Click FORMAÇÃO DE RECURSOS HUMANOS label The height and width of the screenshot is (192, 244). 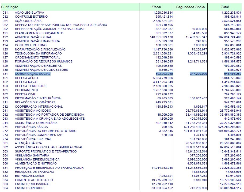pyautogui.click(x=44, y=61)
